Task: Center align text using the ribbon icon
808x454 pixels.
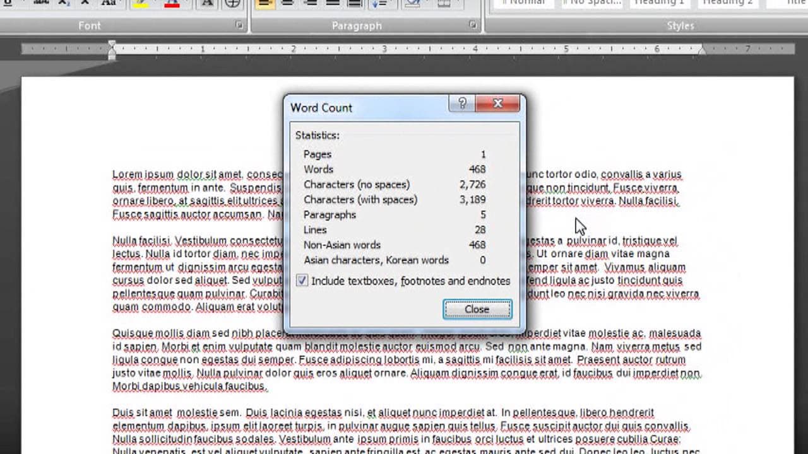Action: 287,3
